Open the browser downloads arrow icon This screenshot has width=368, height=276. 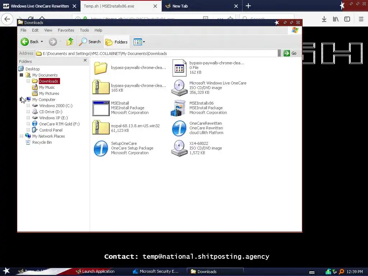(x=324, y=19)
